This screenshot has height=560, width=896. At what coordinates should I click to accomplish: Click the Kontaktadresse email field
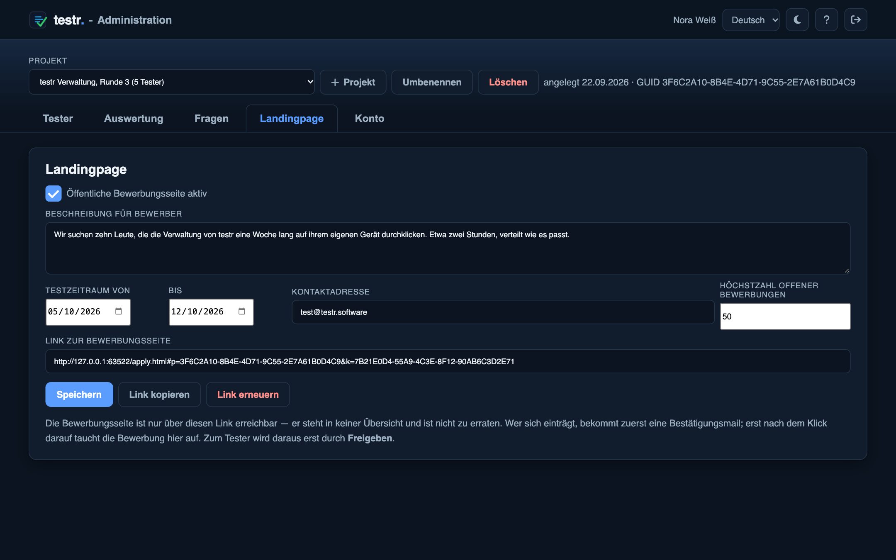pyautogui.click(x=503, y=312)
